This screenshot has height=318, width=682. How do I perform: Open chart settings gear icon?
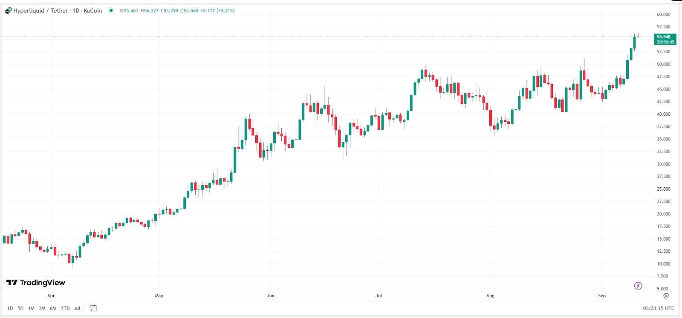(x=666, y=296)
